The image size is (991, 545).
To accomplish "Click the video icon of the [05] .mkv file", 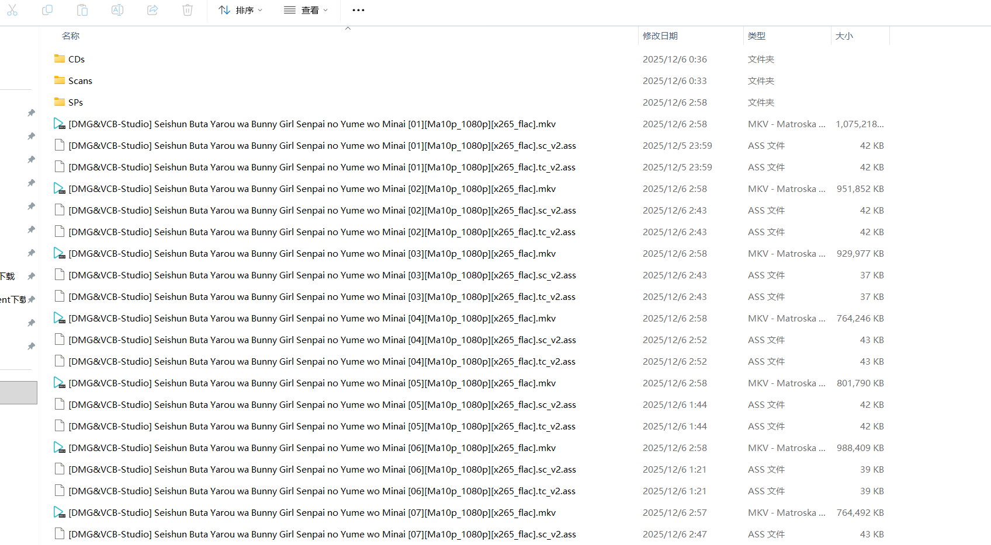I will pyautogui.click(x=60, y=383).
